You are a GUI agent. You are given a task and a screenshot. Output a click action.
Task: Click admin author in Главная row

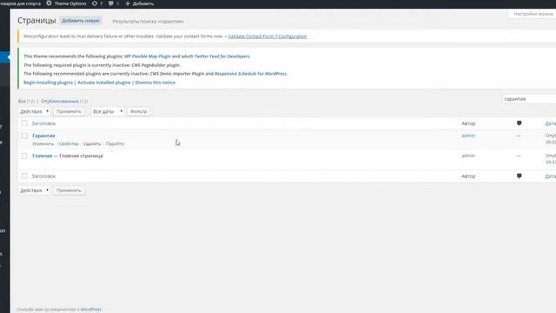pyautogui.click(x=468, y=156)
